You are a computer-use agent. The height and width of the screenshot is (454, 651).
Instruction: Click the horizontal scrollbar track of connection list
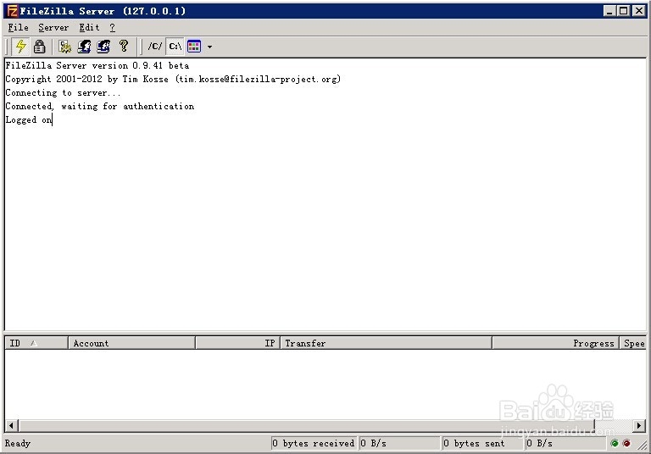click(x=614, y=425)
